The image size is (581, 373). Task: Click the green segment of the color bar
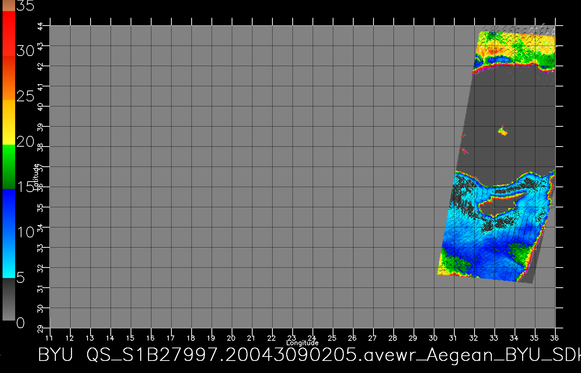(9, 167)
